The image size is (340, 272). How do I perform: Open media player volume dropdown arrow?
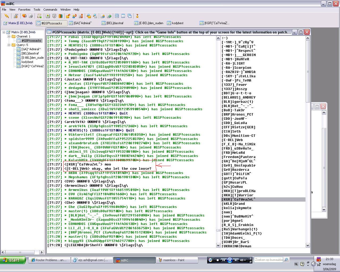pos(245,260)
